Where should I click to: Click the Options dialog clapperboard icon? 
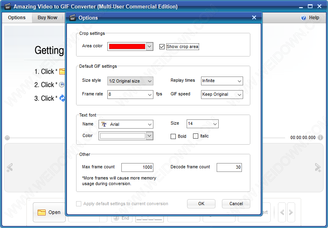[x=72, y=18]
